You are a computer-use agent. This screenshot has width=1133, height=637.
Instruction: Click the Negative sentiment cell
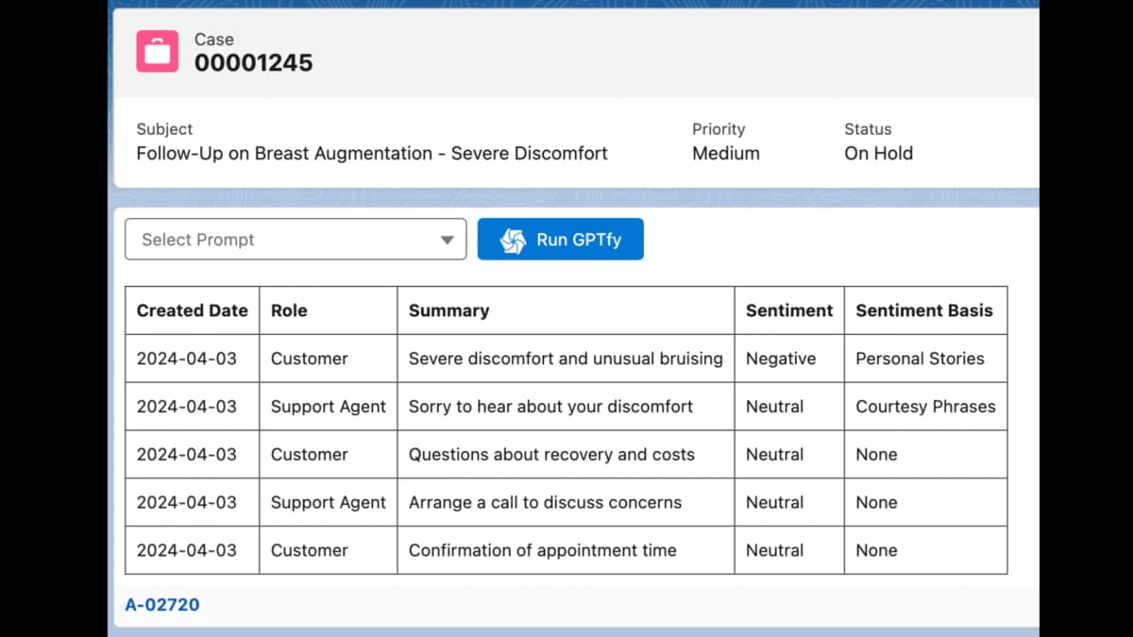pos(780,359)
